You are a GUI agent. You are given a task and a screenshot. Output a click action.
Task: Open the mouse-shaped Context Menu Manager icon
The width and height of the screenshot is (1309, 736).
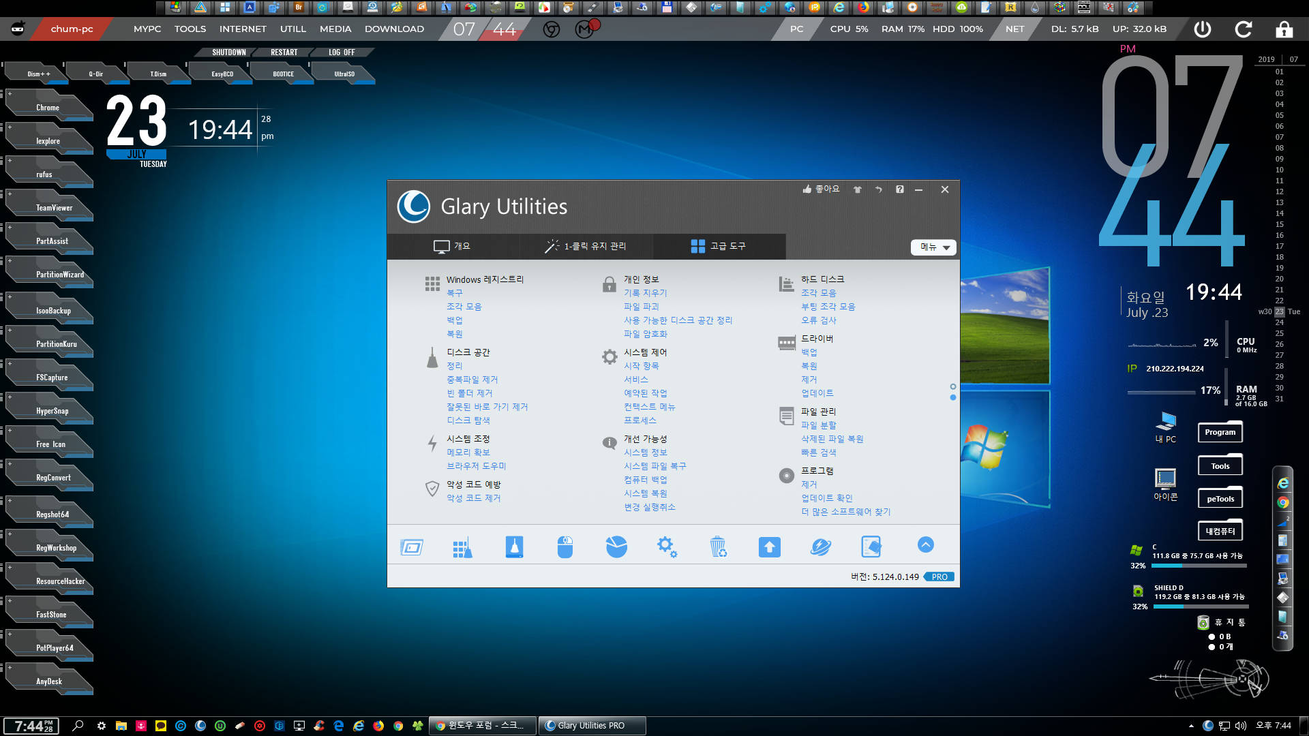coord(565,547)
